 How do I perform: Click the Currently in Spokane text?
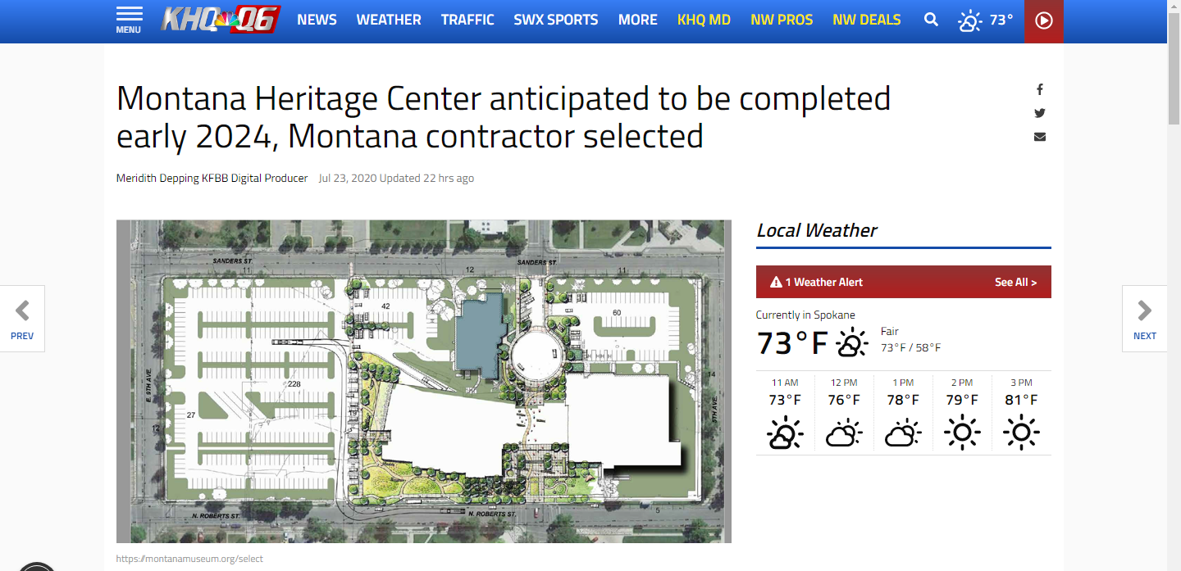805,315
